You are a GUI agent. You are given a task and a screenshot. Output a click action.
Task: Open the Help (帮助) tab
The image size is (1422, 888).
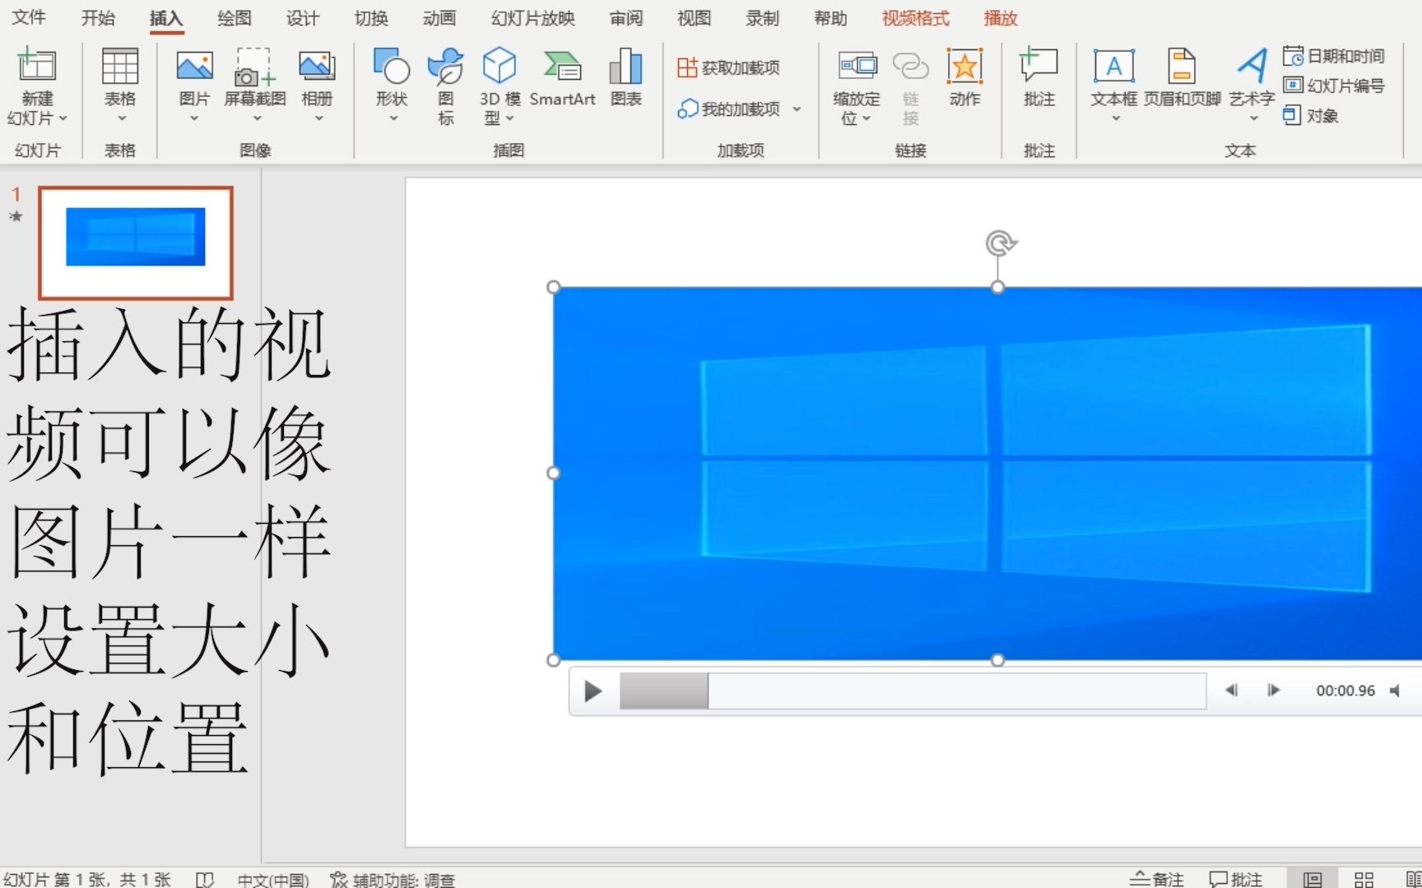pyautogui.click(x=830, y=17)
